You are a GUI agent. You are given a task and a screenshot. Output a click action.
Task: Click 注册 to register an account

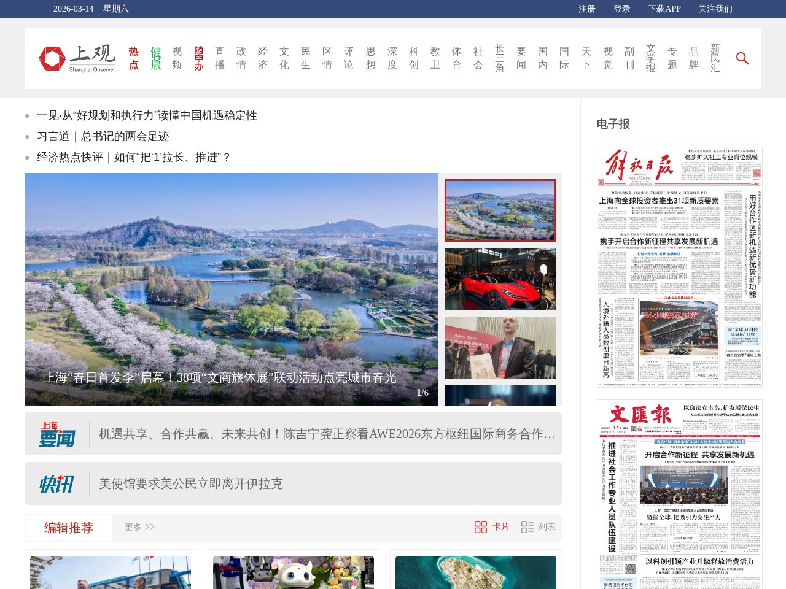586,9
